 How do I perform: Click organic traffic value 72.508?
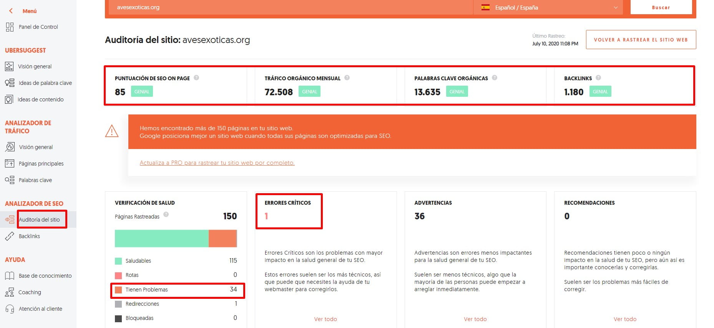click(279, 92)
